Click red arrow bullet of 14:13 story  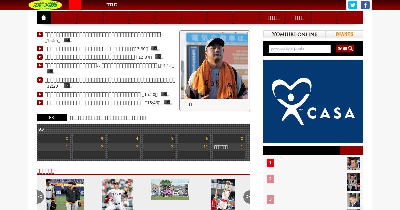(x=40, y=65)
